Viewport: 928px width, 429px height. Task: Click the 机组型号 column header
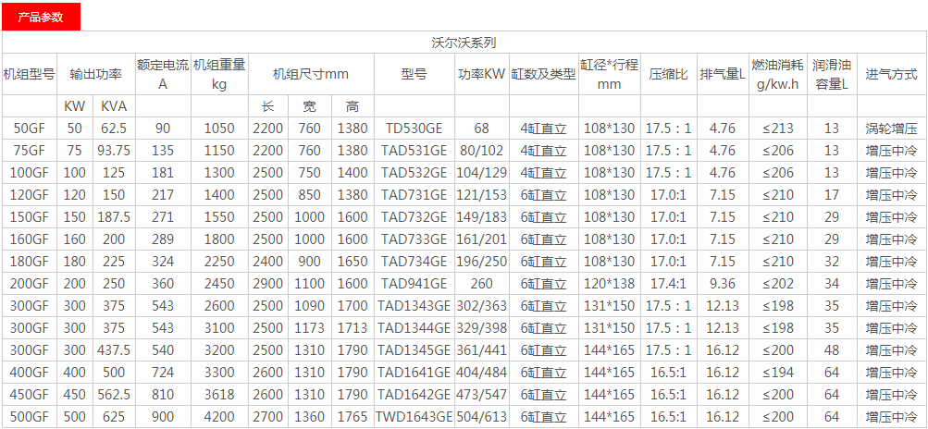29,75
